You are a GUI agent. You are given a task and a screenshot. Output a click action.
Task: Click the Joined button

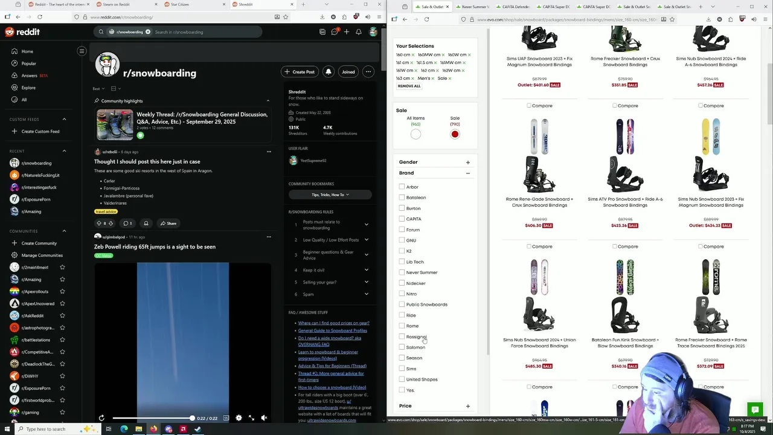click(x=348, y=72)
